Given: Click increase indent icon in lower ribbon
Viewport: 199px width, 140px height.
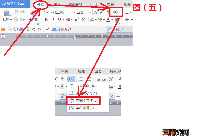Looking at the screenshot, I should [x=104, y=79].
